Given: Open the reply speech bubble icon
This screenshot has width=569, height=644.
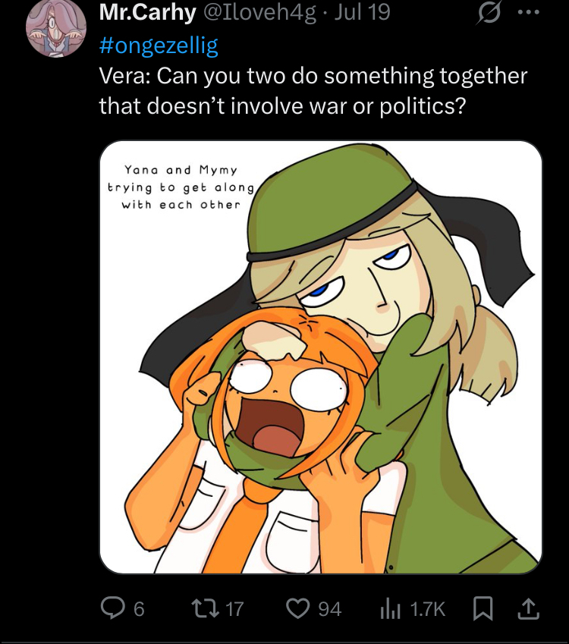Looking at the screenshot, I should coord(115,608).
